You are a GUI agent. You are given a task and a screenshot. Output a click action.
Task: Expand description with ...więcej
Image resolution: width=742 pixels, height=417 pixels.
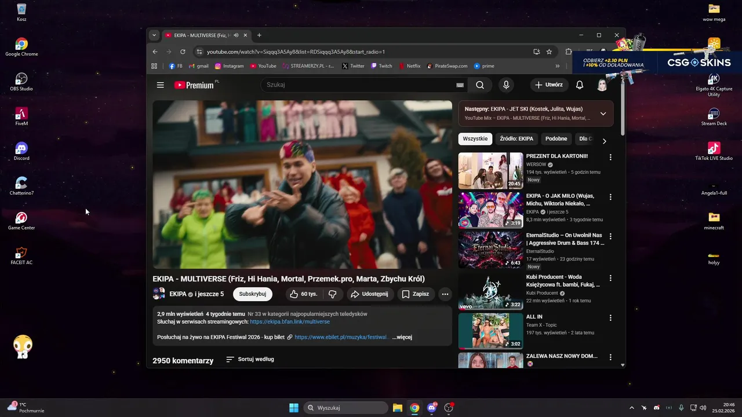click(x=402, y=337)
